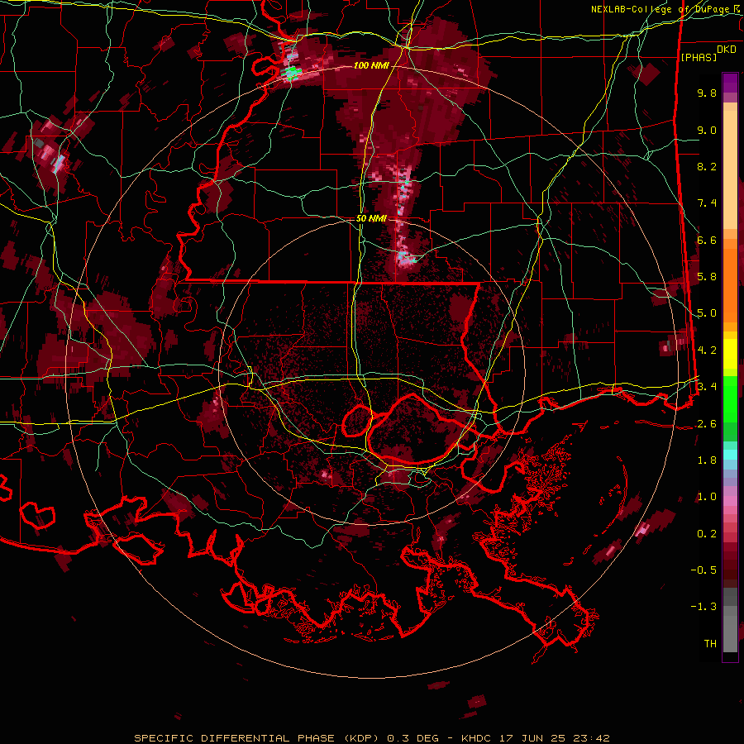The image size is (744, 744).
Task: Click the 3.4 value on color scale
Action: 707,387
